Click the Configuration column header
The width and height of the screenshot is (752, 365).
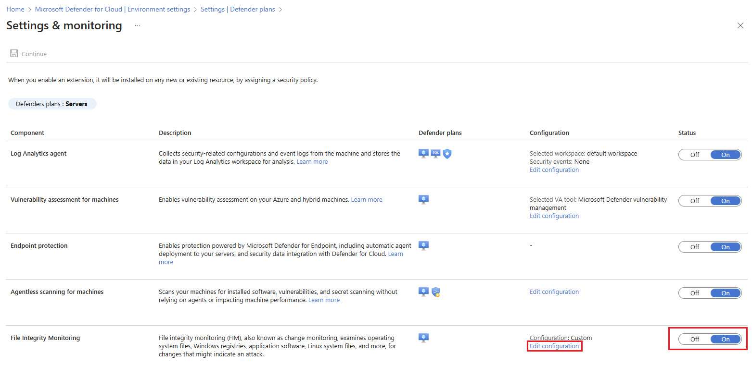549,133
